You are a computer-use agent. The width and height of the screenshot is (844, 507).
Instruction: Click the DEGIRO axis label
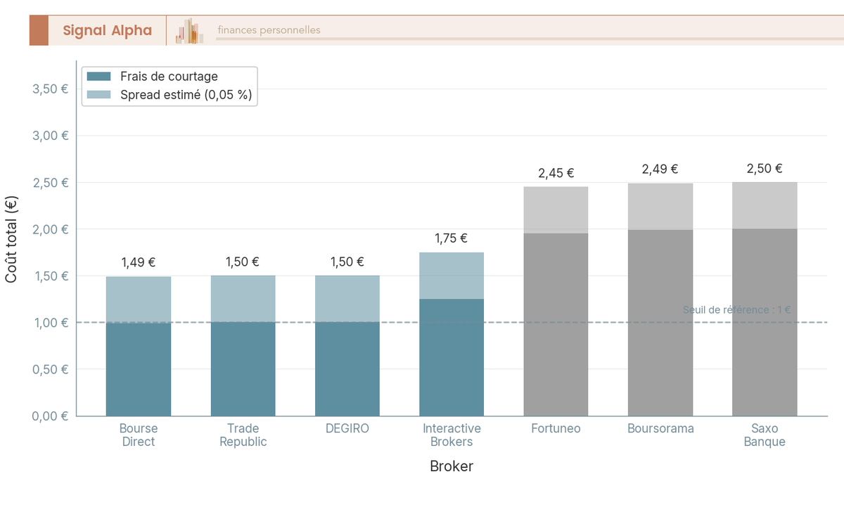[347, 428]
